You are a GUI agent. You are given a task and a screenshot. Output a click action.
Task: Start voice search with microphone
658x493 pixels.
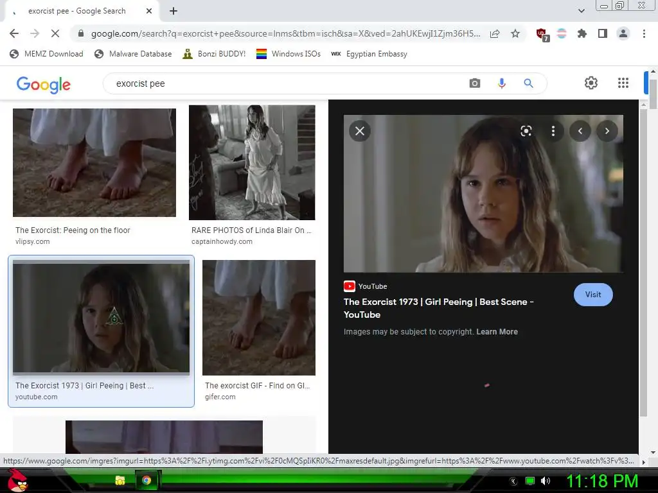coord(501,83)
